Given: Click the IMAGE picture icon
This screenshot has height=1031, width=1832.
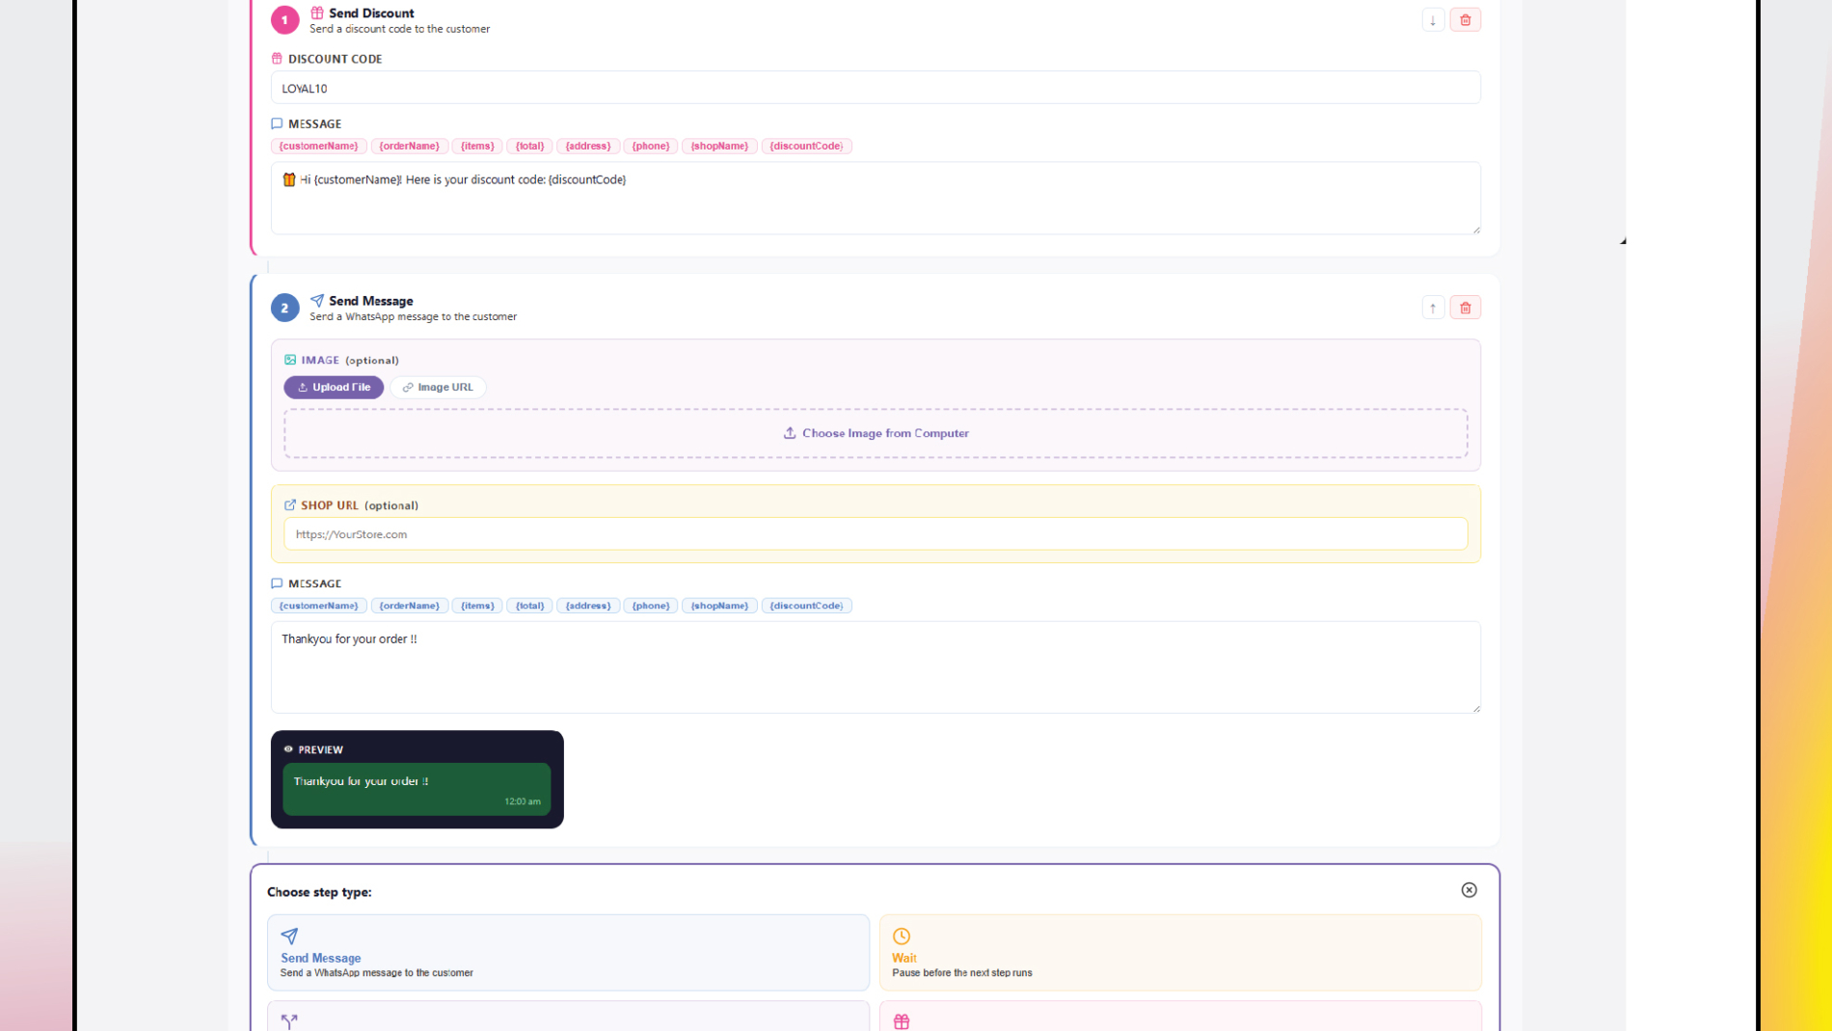Looking at the screenshot, I should [x=290, y=360].
